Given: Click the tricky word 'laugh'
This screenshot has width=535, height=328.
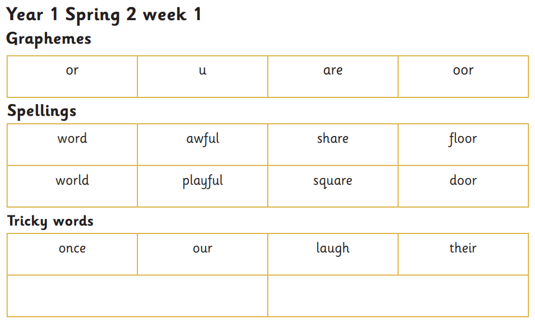Looking at the screenshot, I should click(x=333, y=249).
